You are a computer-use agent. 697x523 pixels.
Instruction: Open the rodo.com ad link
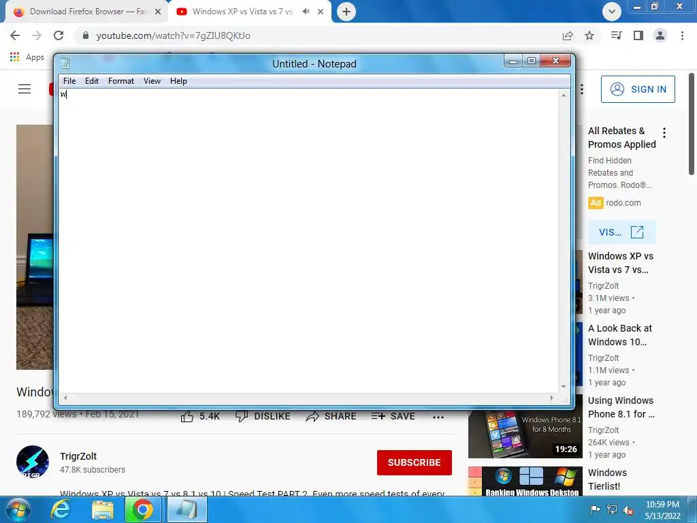point(623,203)
